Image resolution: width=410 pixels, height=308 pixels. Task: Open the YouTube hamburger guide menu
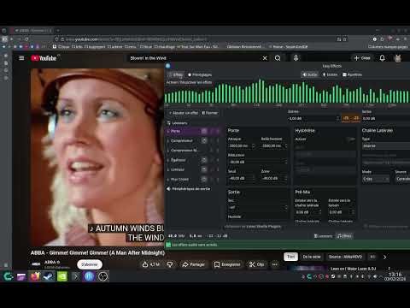[x=21, y=58]
